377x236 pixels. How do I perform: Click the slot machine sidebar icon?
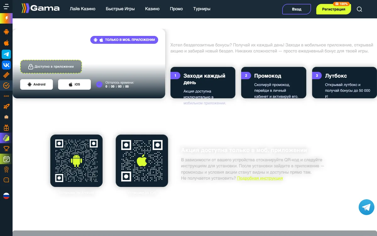click(x=6, y=117)
